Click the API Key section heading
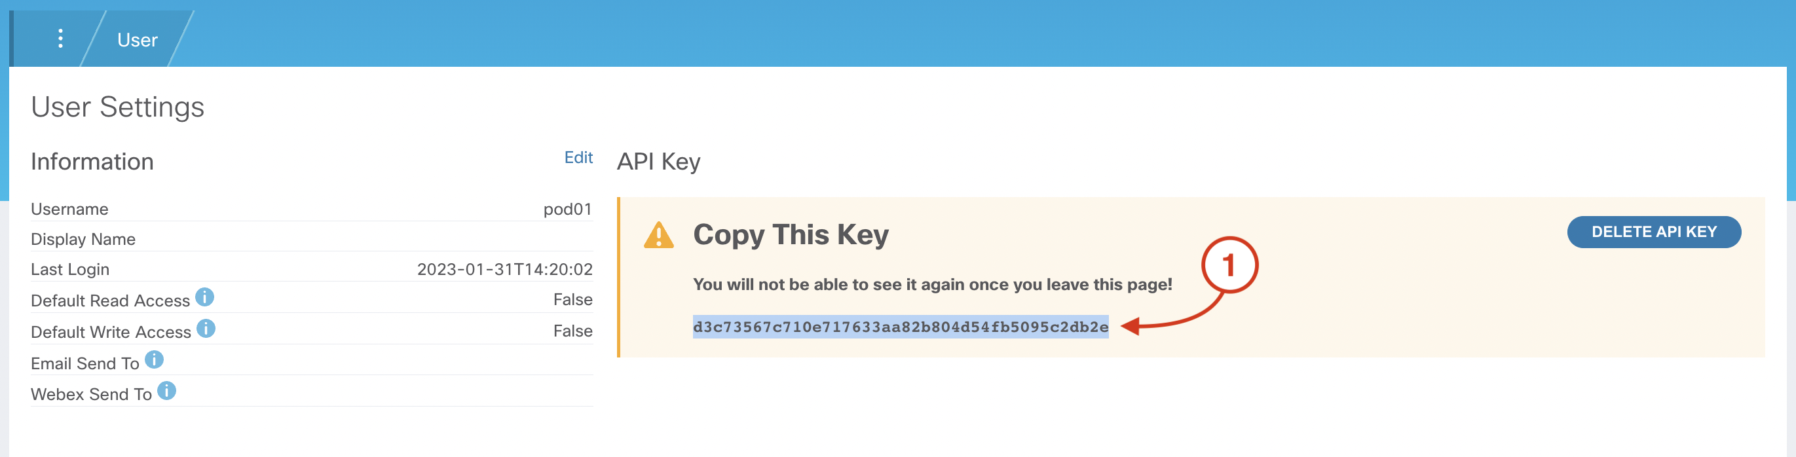Viewport: 1796px width, 457px height. pos(658,162)
